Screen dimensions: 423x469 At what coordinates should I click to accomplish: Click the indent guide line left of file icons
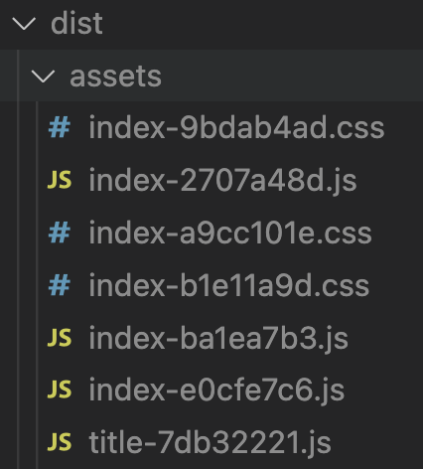tap(38, 285)
